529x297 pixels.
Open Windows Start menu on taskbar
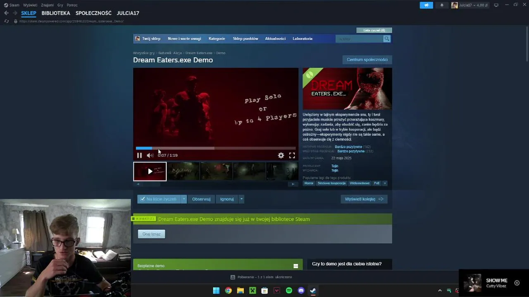click(x=216, y=290)
